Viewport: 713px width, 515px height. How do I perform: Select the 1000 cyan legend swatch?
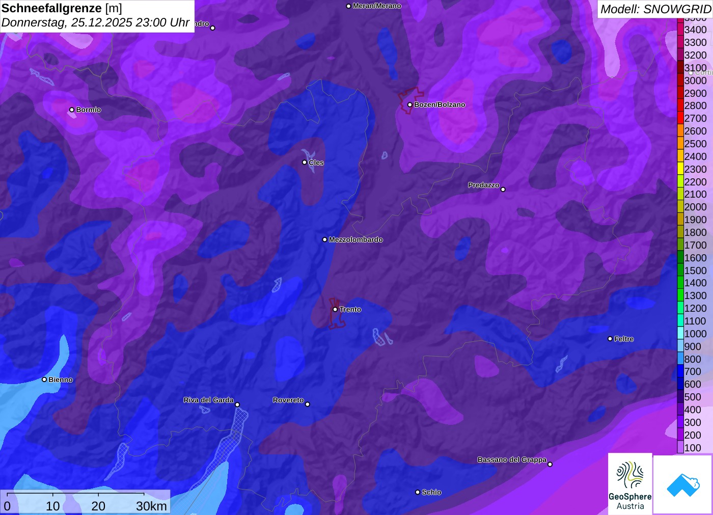(x=680, y=333)
